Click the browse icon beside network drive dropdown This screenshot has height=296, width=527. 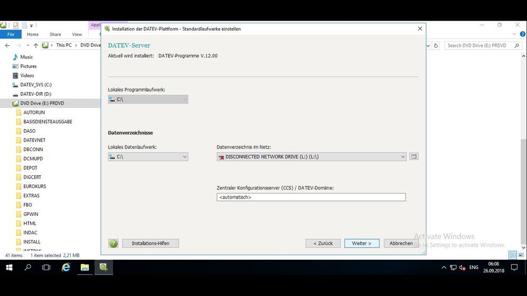[414, 156]
